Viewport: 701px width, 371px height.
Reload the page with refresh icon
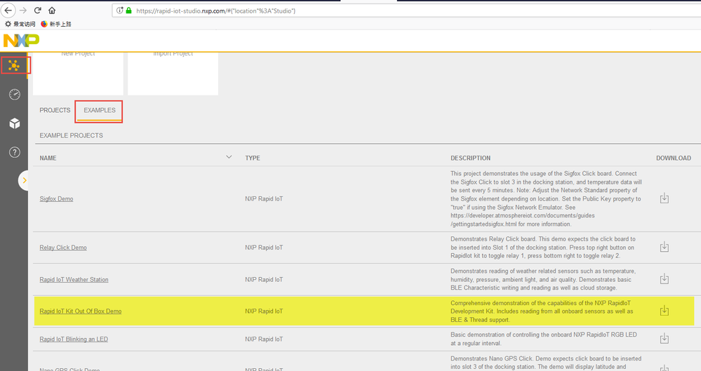(x=38, y=11)
